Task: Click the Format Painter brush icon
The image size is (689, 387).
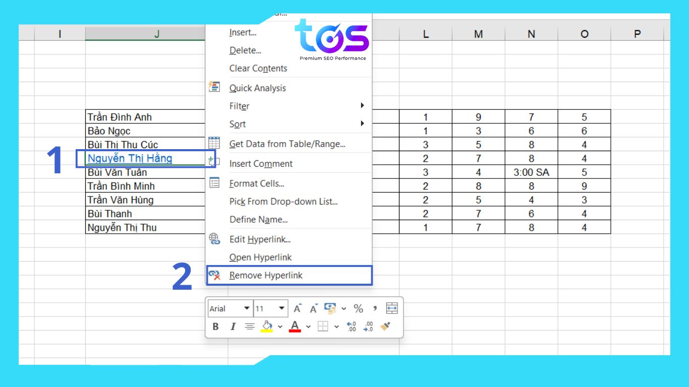Action: (385, 327)
